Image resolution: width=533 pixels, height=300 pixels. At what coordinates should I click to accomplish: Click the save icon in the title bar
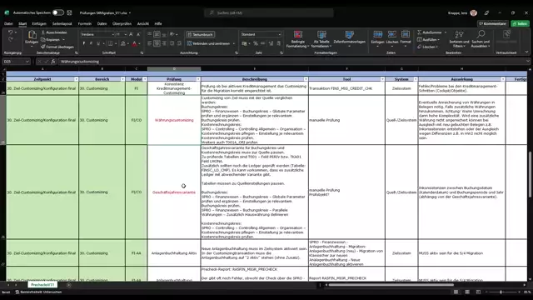click(x=69, y=12)
